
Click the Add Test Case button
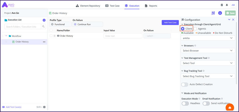pos(170,23)
